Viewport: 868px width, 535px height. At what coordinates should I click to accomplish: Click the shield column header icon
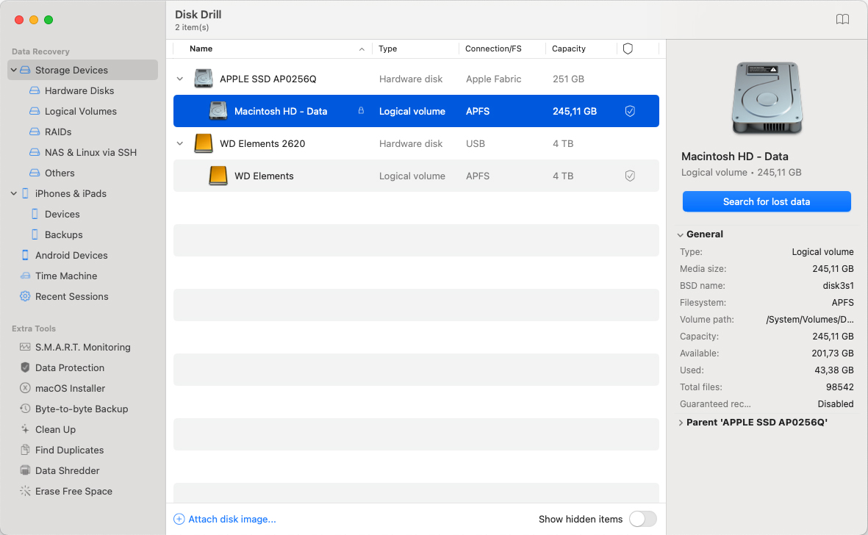click(628, 49)
